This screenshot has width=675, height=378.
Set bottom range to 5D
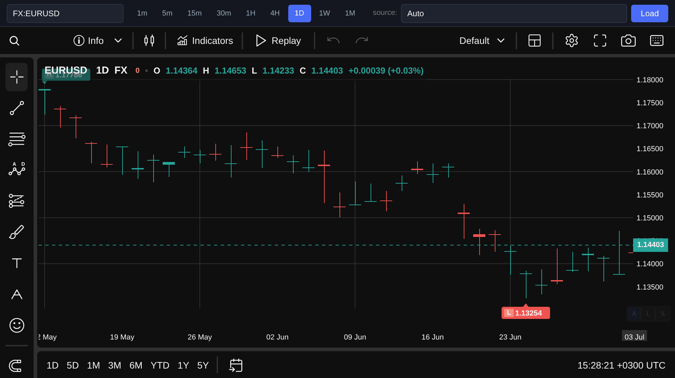pos(73,366)
